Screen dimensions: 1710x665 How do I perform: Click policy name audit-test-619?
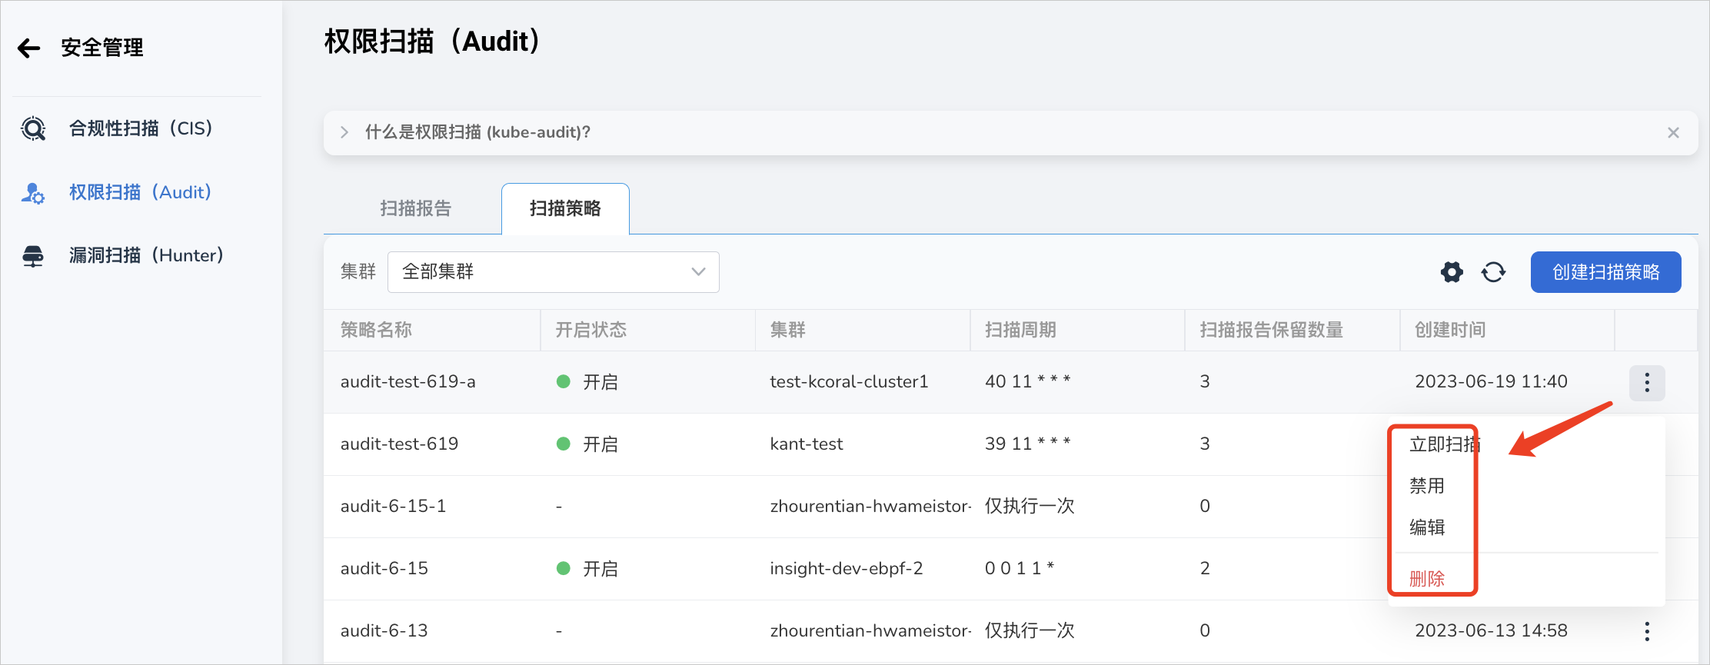399,444
